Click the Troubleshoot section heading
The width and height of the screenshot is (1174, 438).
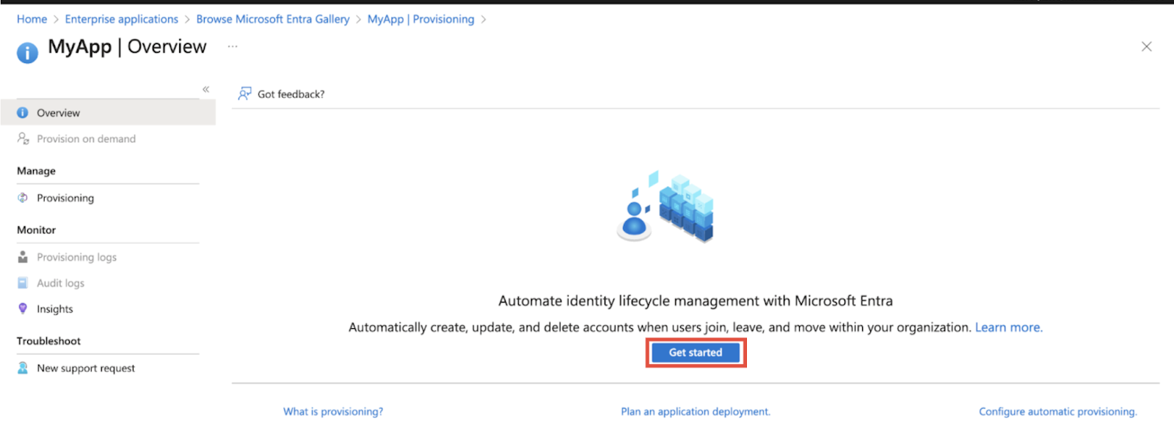(48, 341)
